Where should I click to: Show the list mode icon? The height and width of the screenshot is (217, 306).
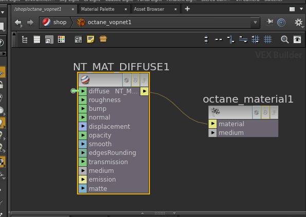point(36,40)
